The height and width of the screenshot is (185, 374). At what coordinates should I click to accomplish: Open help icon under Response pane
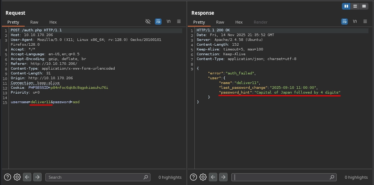click(193, 177)
